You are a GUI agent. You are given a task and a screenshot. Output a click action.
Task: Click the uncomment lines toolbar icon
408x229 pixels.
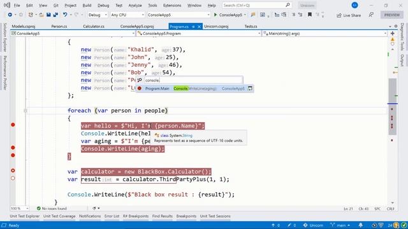(x=300, y=15)
